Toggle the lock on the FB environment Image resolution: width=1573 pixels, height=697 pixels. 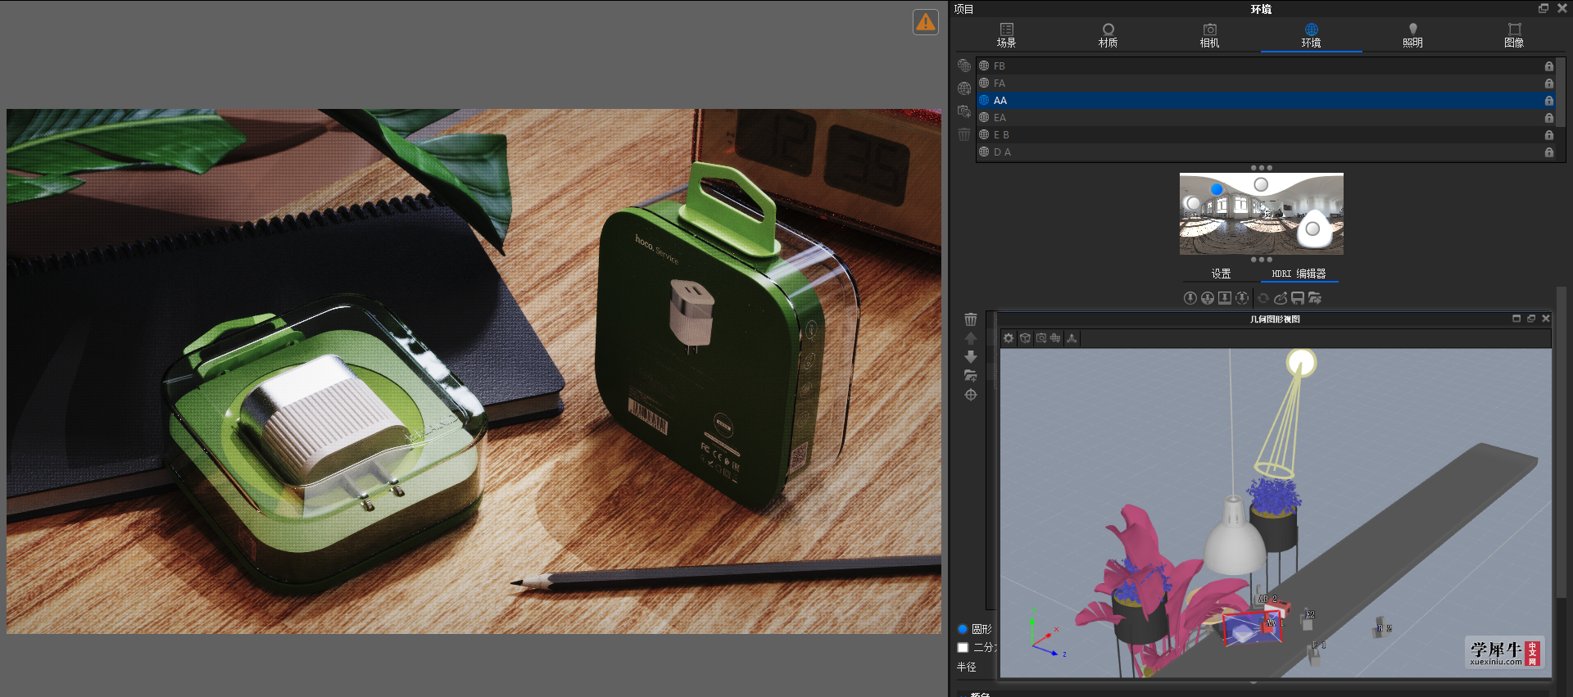click(1548, 66)
